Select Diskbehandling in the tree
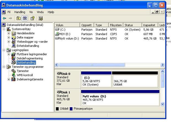The image size is (171, 134). pyautogui.click(x=26, y=63)
